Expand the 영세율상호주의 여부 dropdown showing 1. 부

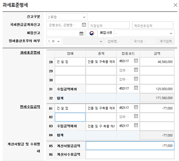[54, 41]
